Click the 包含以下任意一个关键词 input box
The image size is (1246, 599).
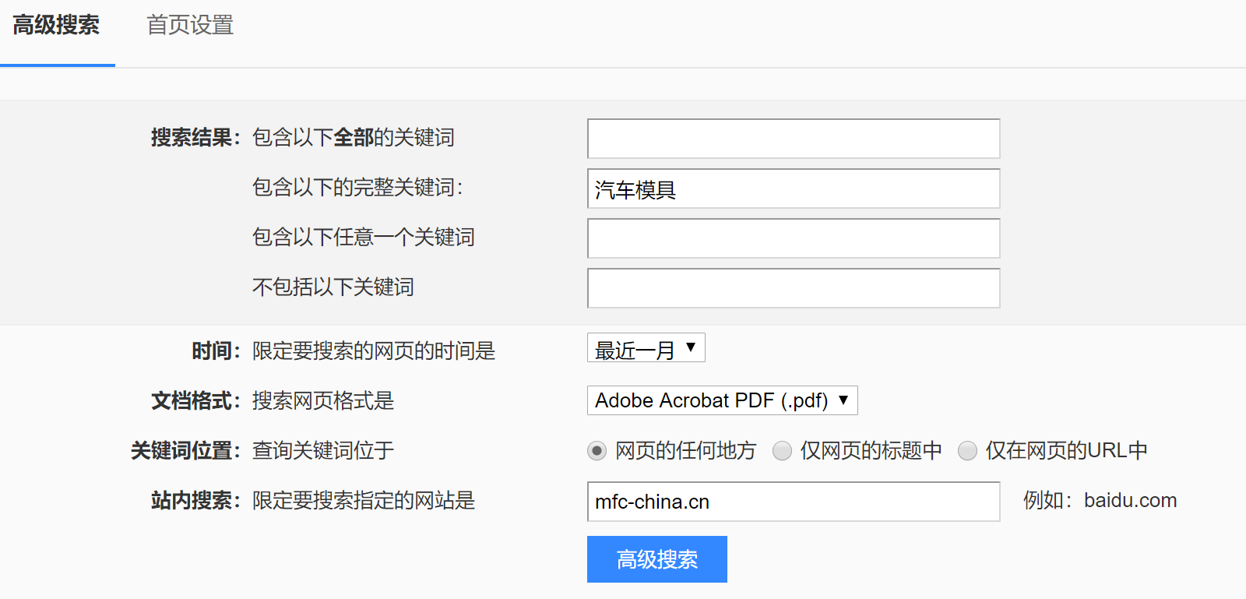(793, 238)
